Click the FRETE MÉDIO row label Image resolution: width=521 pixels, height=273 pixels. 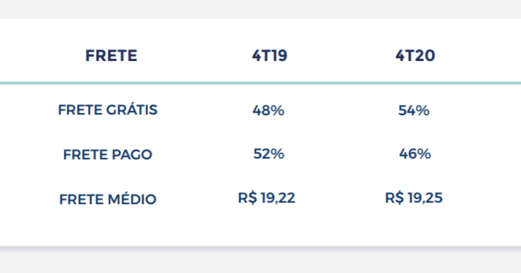click(108, 199)
